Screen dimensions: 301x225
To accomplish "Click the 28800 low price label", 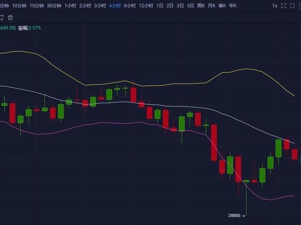I will [234, 216].
